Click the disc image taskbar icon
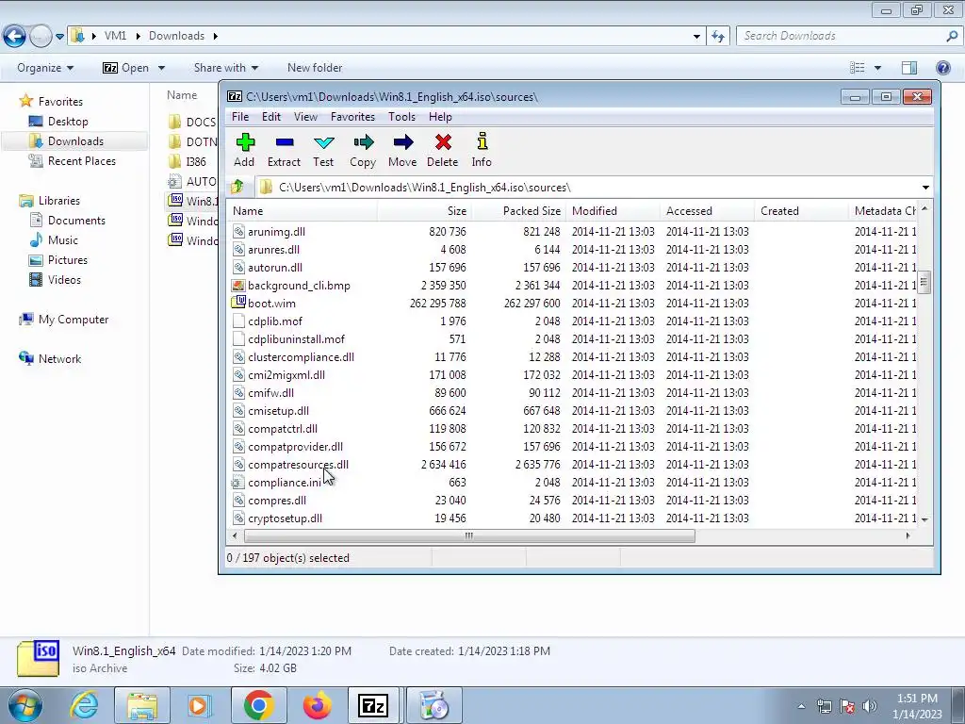Screen dimensions: 965x724 tap(433, 705)
